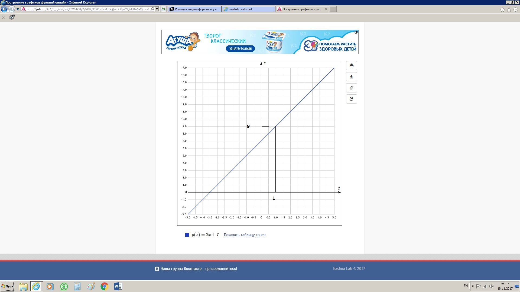Switch to tab "Функция задана формулой"
Image resolution: width=520 pixels, height=292 pixels.
(x=194, y=9)
